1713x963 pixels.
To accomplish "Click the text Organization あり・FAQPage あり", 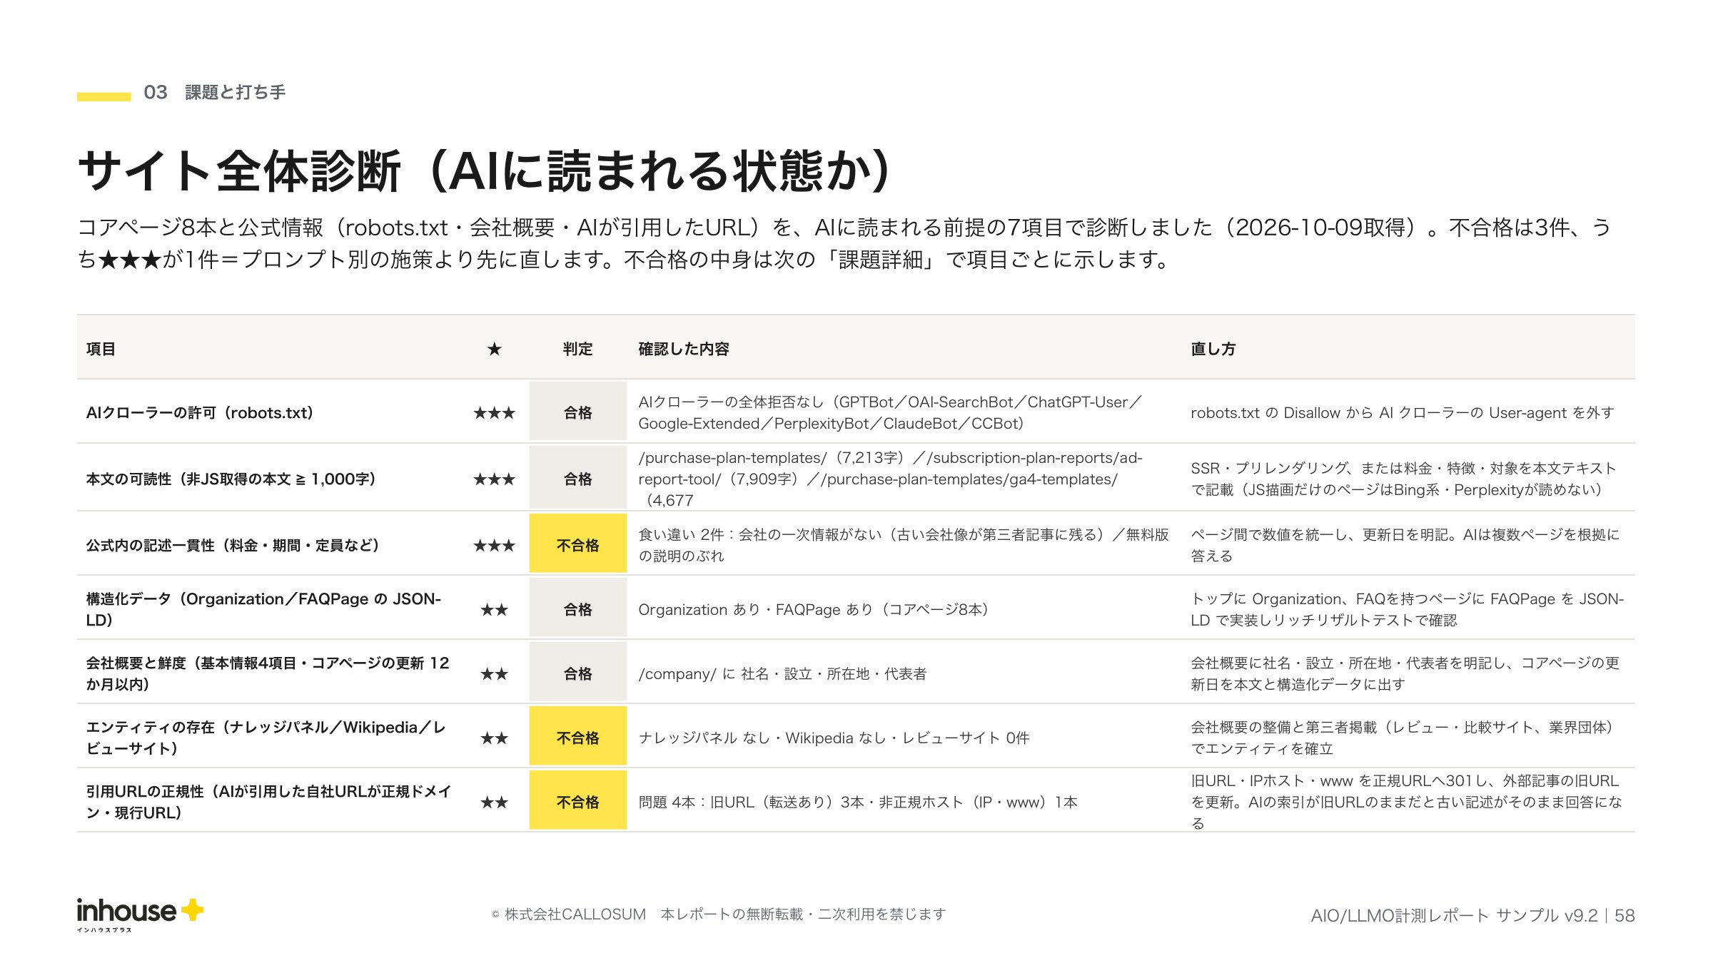I will click(x=814, y=610).
